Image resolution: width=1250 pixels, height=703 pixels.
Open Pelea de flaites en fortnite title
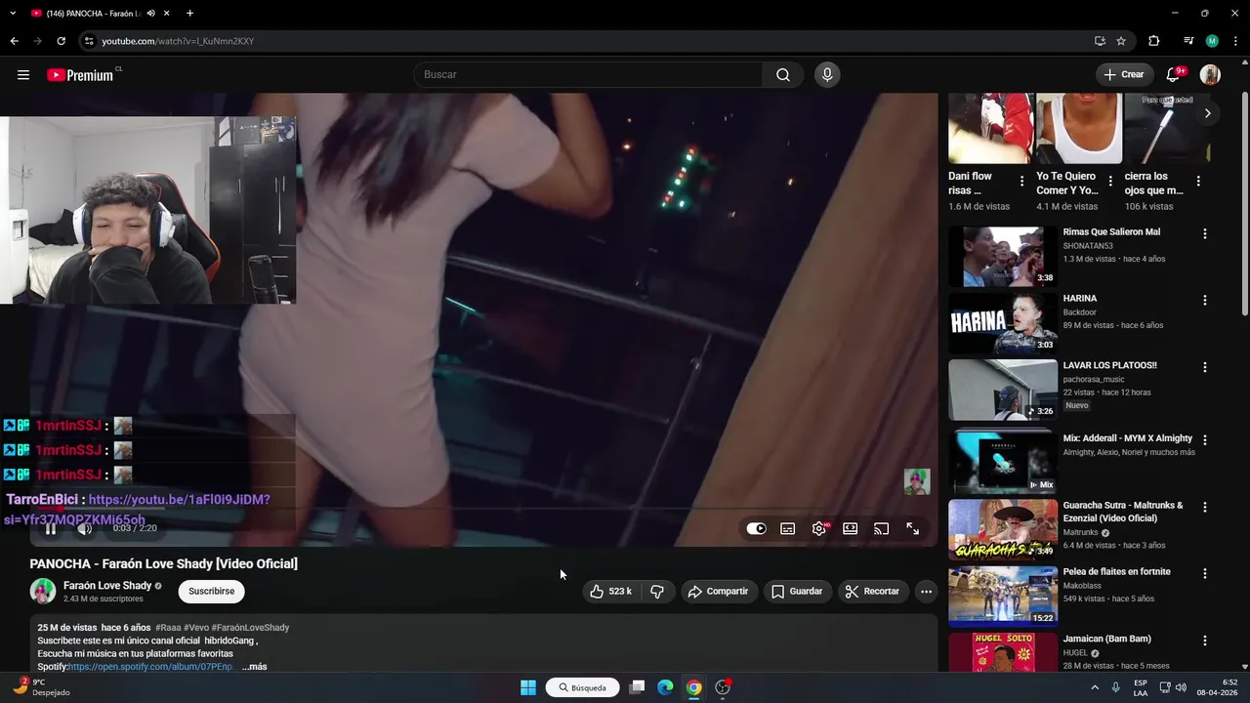click(1116, 572)
